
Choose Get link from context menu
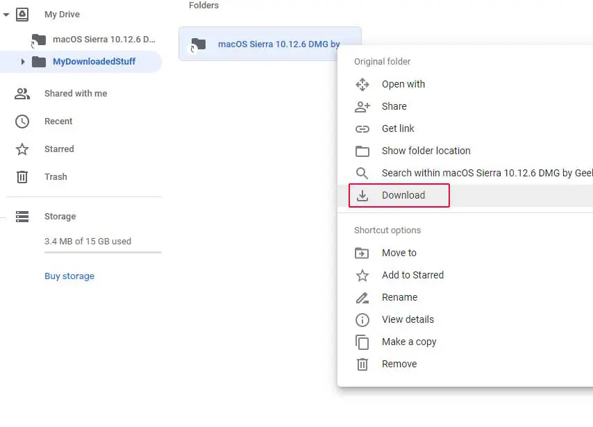coord(398,128)
